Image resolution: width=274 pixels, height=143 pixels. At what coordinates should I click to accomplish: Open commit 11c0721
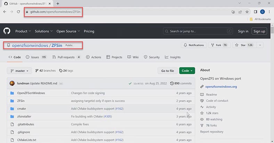point(138,83)
